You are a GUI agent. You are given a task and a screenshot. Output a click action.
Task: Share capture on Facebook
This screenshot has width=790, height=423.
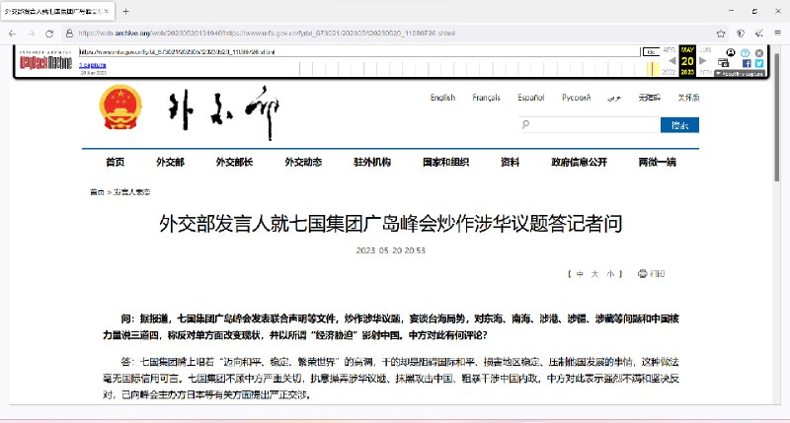click(x=747, y=63)
